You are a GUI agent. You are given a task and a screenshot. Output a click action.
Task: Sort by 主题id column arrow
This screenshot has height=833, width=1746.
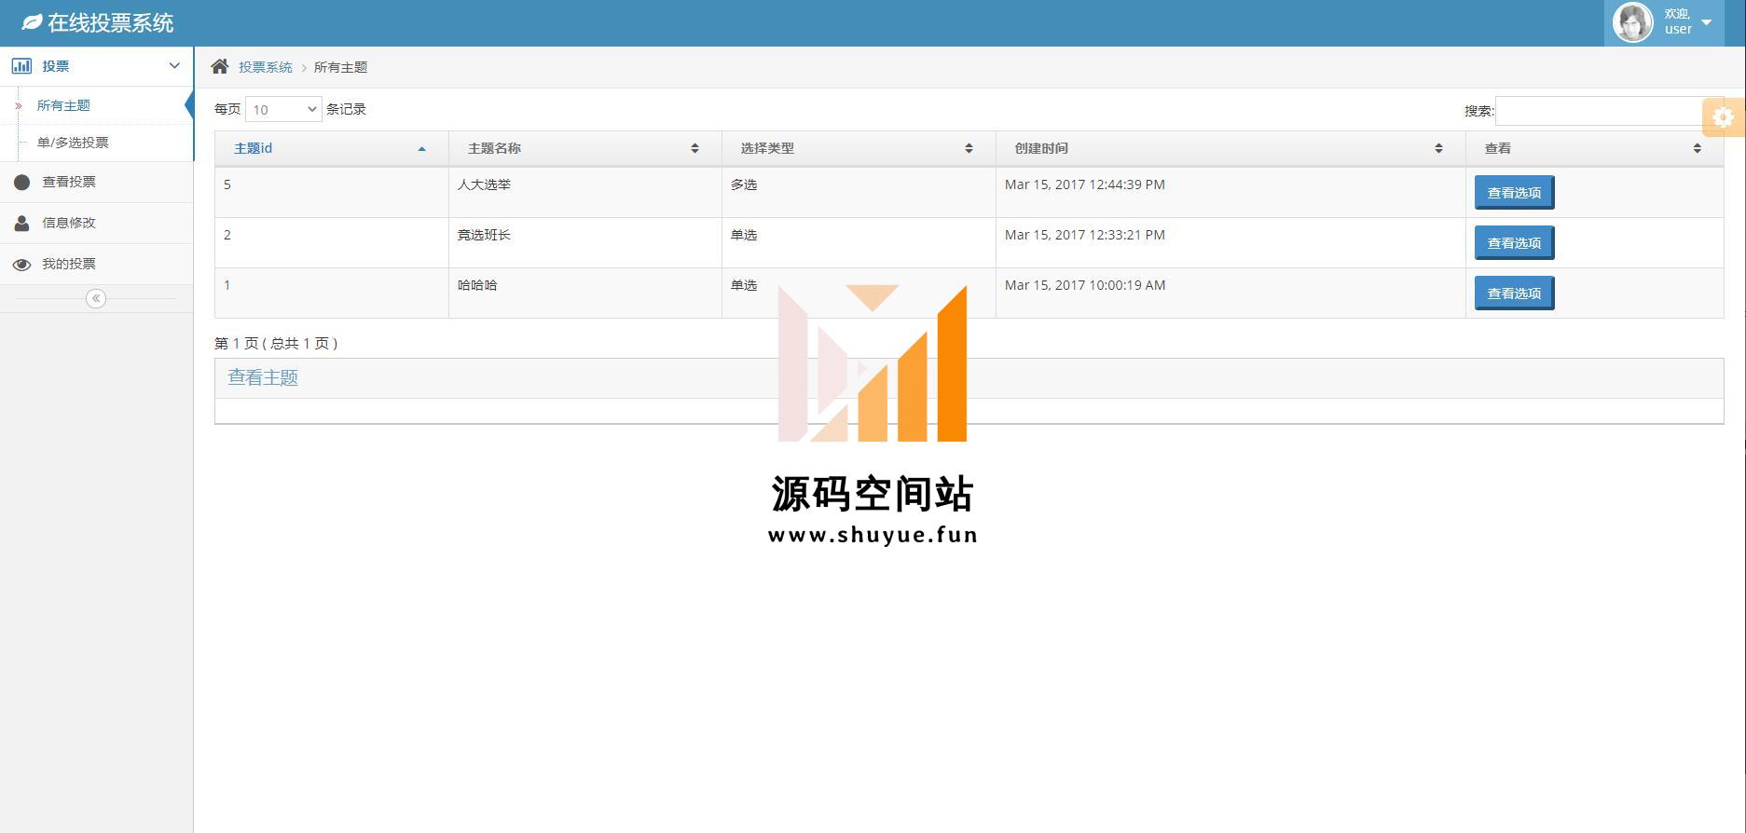coord(421,149)
